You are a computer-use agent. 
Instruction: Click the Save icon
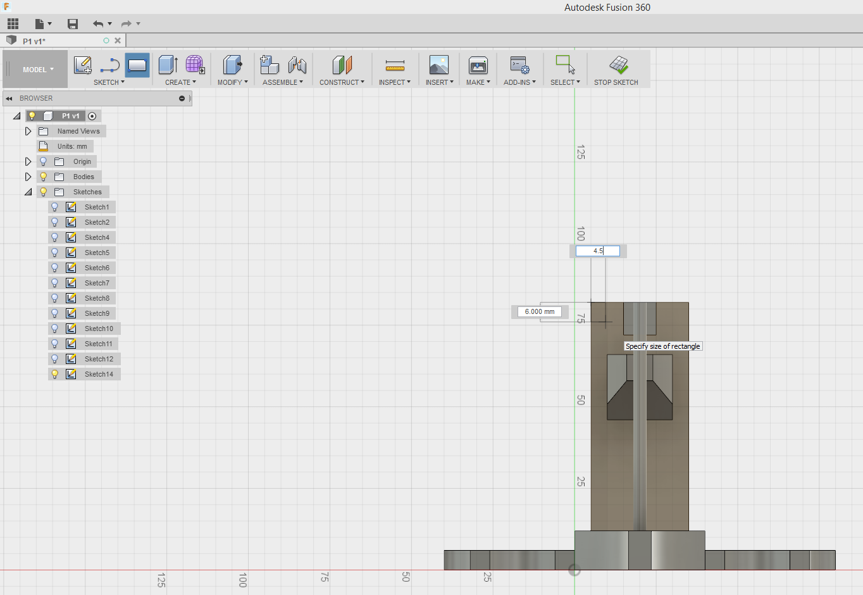click(73, 24)
